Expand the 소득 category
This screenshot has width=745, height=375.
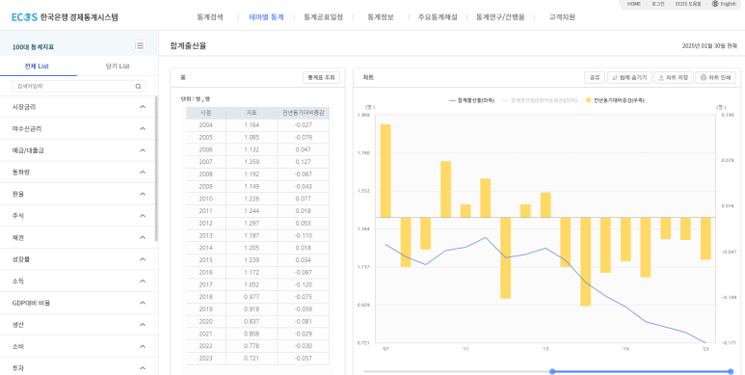coord(79,281)
